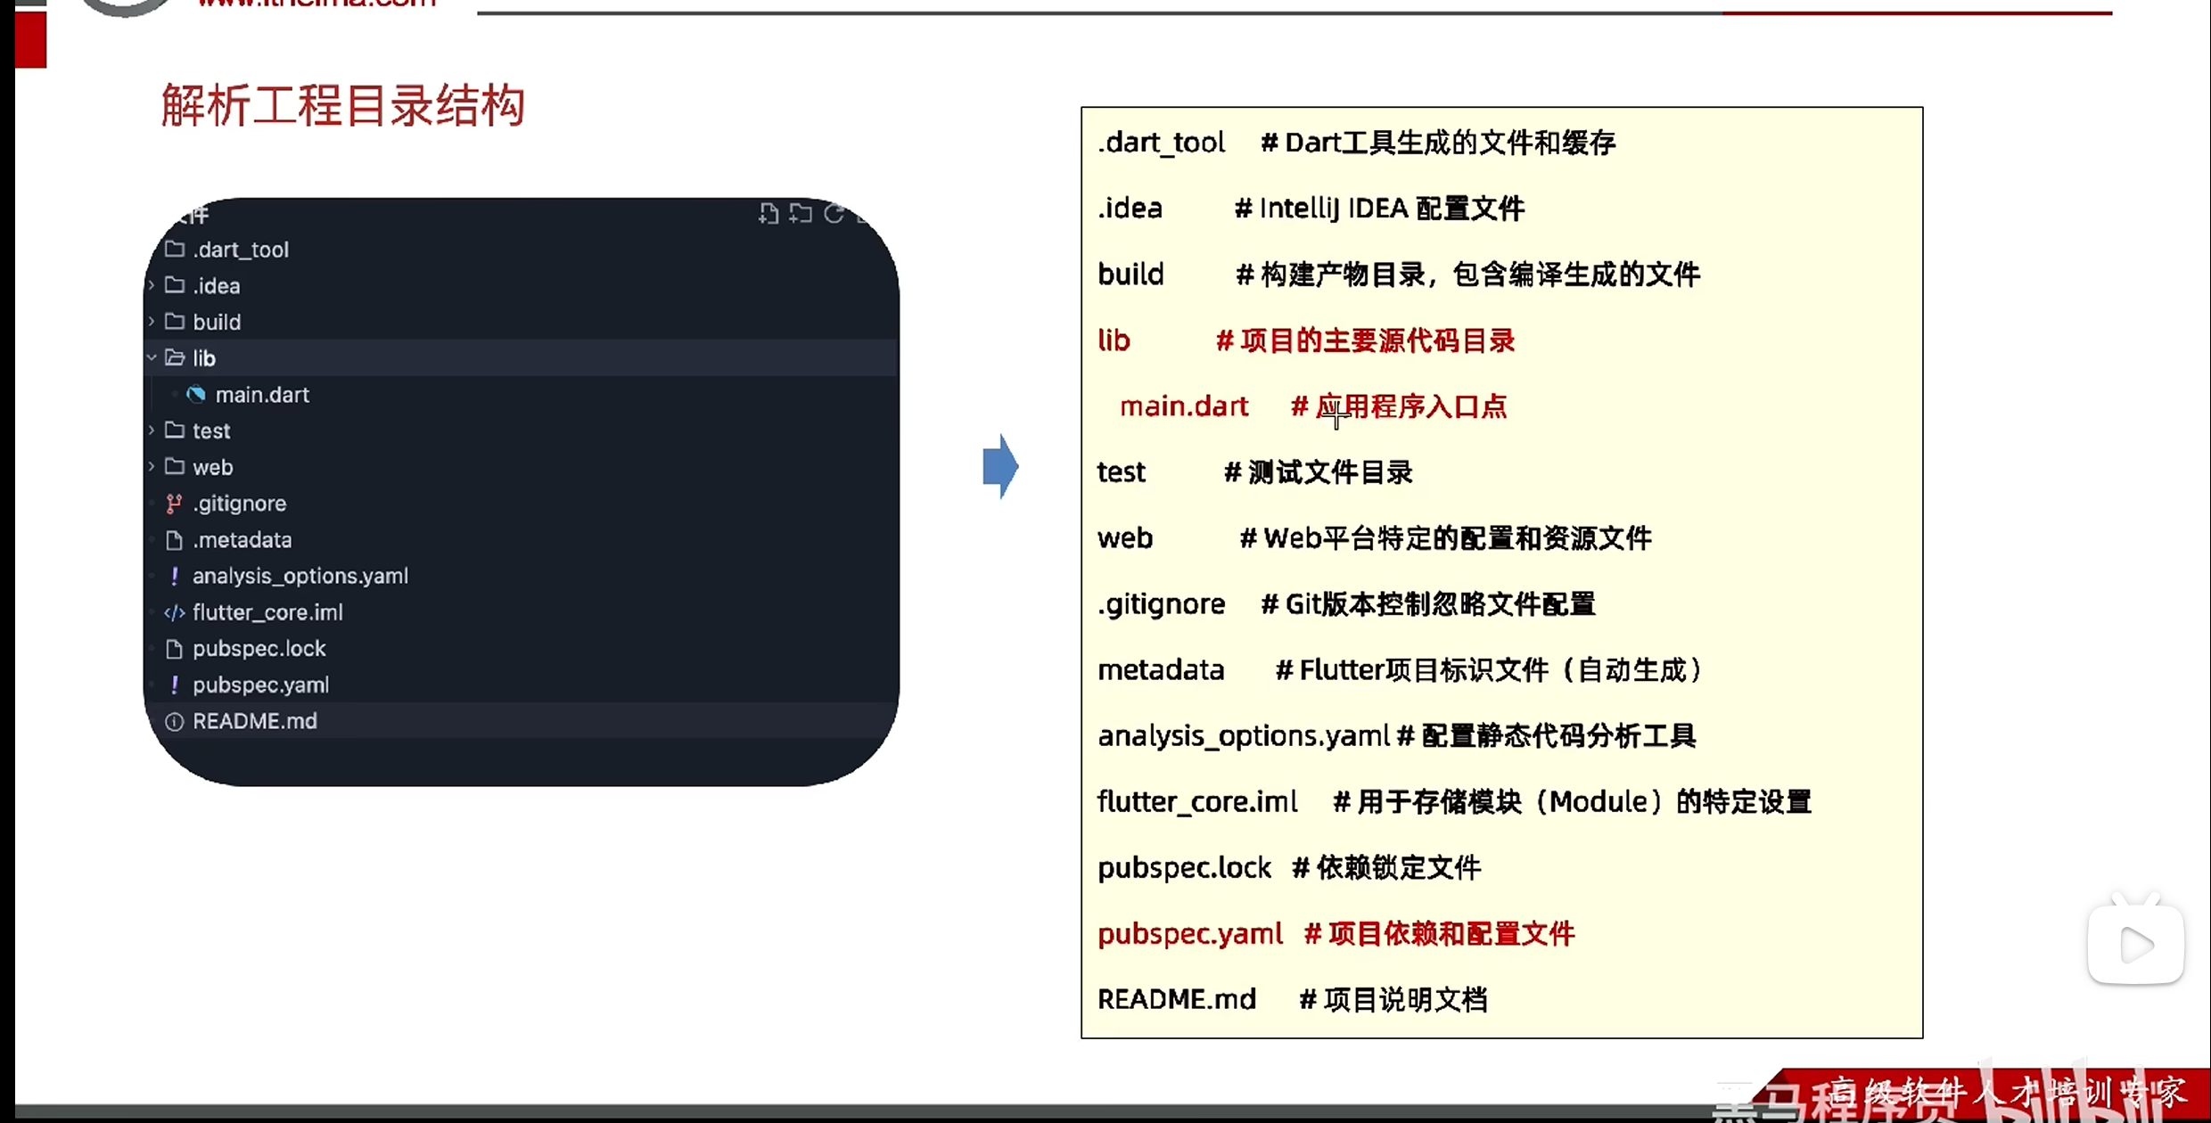The width and height of the screenshot is (2211, 1123).
Task: Select analysis_options.yaml in file tree
Action: 300,576
